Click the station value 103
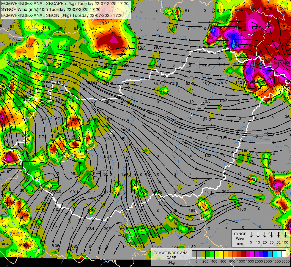The image size is (291, 267). pyautogui.click(x=206, y=83)
